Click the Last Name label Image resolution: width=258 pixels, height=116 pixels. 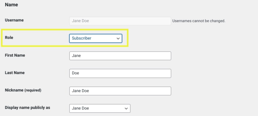click(15, 73)
